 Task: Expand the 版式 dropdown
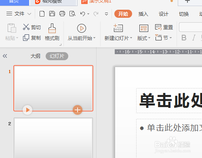tap(149, 38)
